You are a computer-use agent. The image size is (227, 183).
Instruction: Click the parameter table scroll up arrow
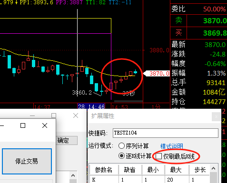[x=214, y=168]
